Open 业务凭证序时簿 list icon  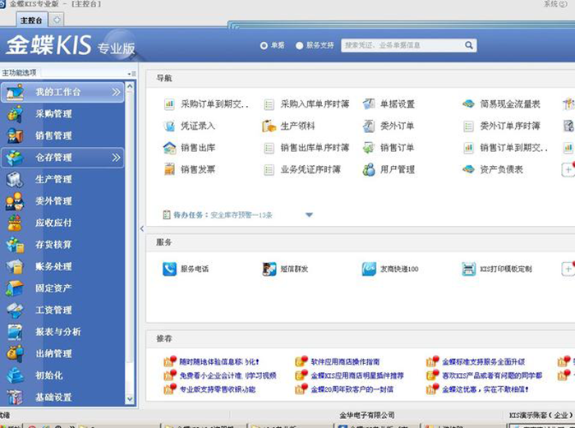click(x=269, y=170)
